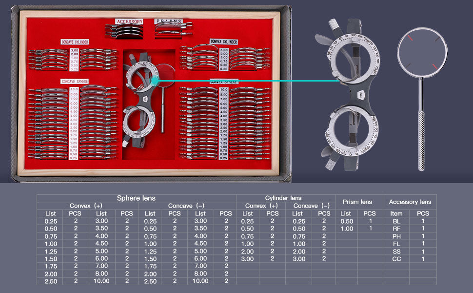Click the PRISMS label in the case
The image size is (473, 293).
(168, 21)
